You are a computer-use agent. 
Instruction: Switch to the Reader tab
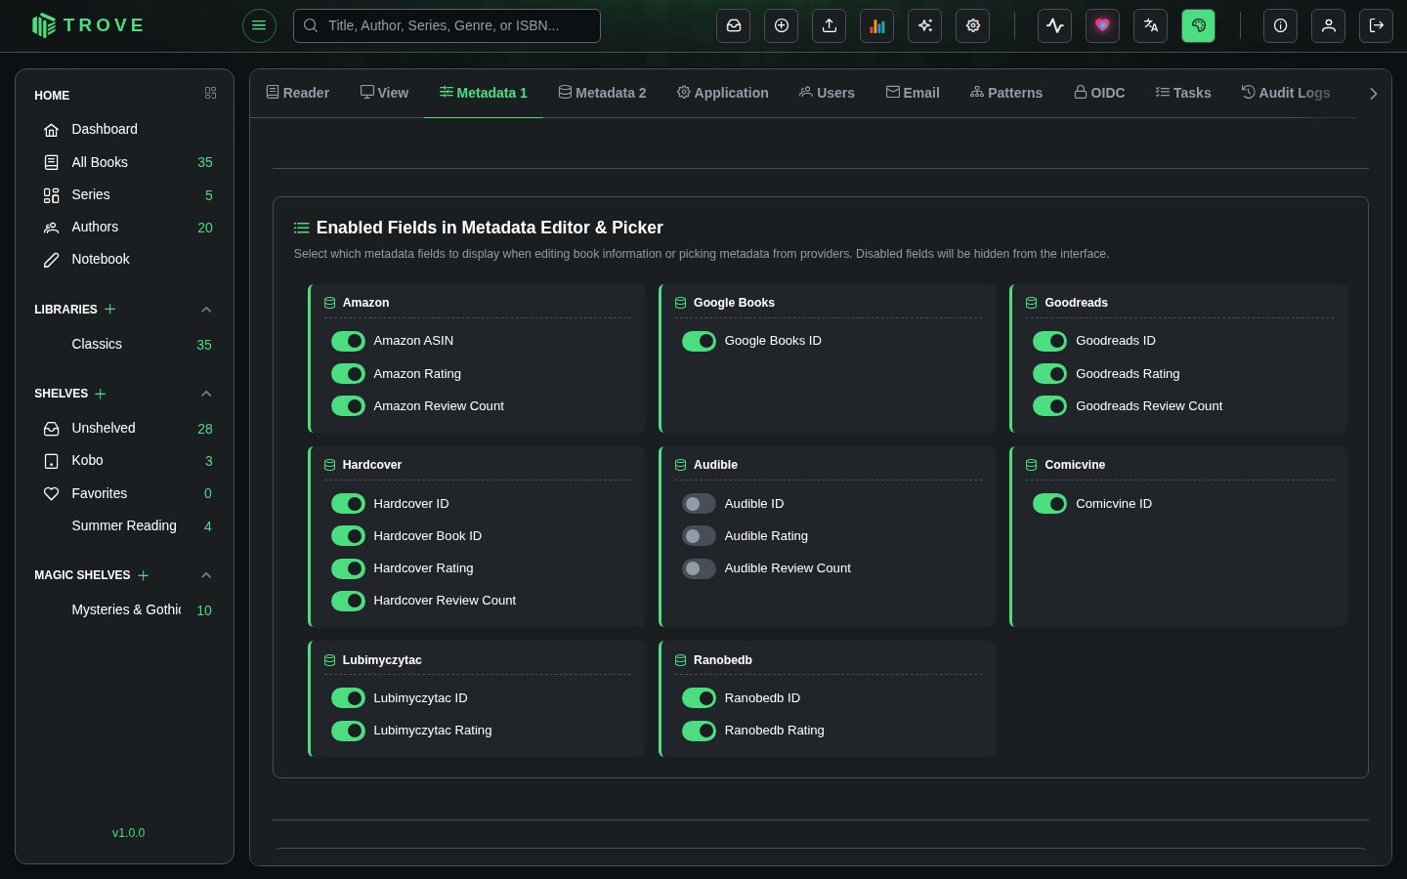pyautogui.click(x=298, y=93)
